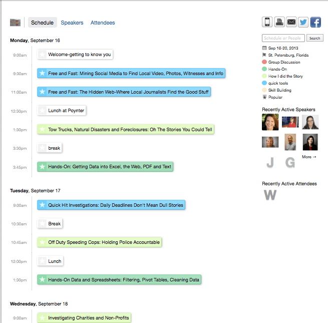
Task: Click the print schedule icon
Action: 279,22
